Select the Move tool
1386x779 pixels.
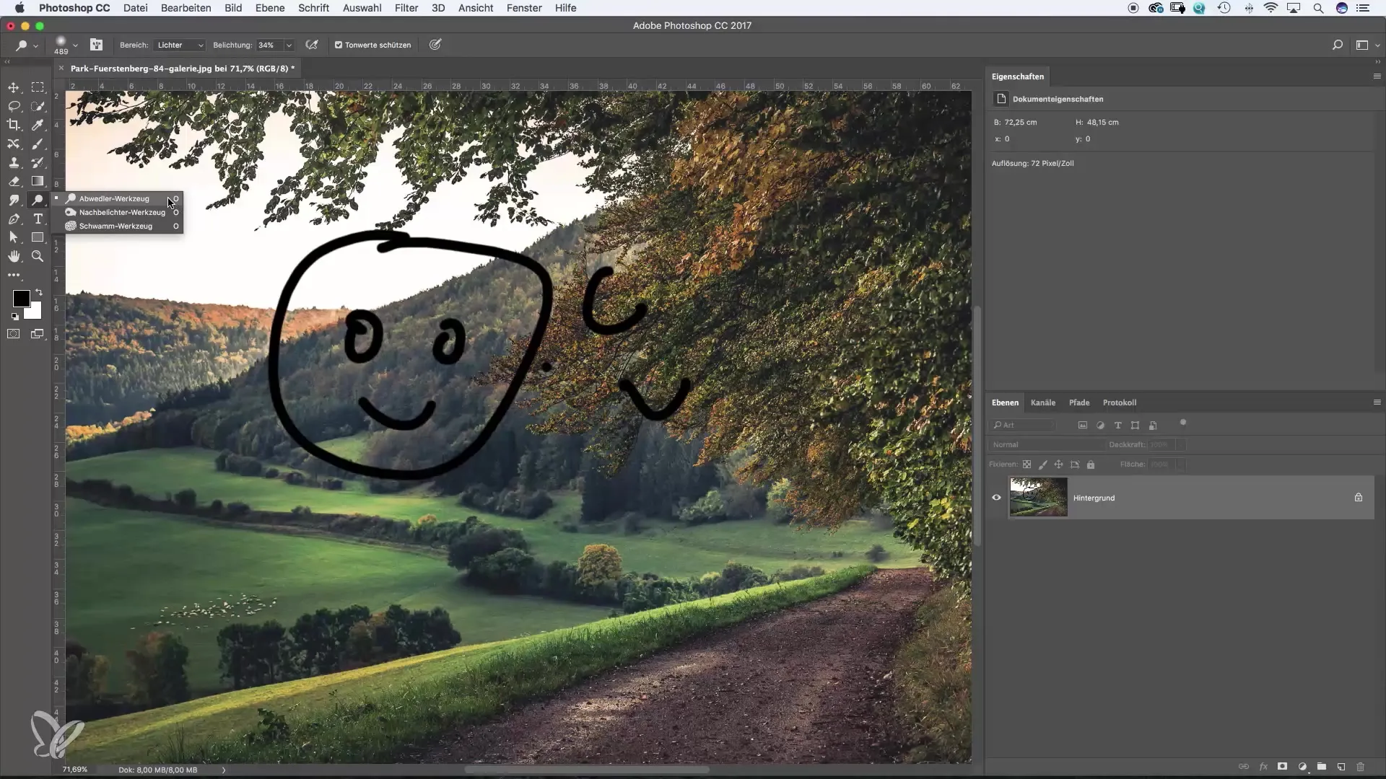14,87
